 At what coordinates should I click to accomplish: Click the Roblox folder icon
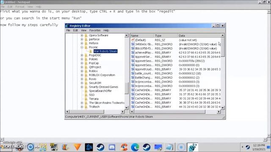pos(86,71)
